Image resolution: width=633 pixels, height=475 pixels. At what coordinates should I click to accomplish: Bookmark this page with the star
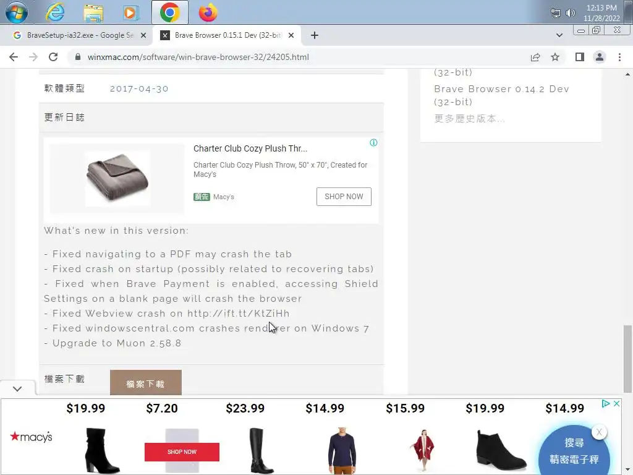(x=555, y=57)
